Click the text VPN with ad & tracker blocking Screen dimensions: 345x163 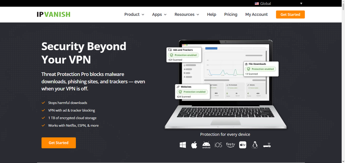coord(71,110)
